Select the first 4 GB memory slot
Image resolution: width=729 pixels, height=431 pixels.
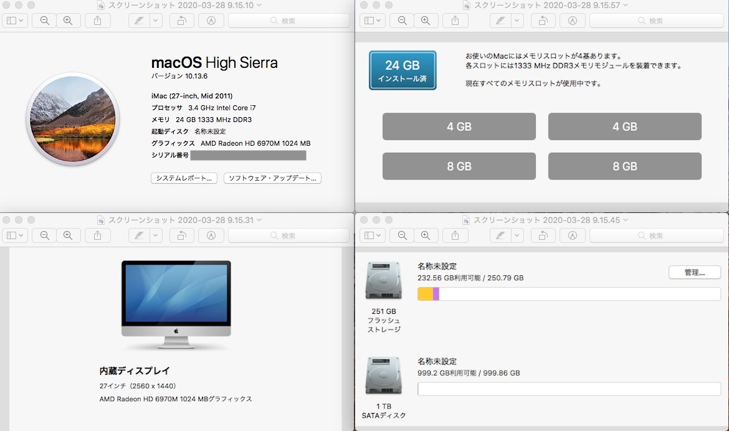[459, 126]
